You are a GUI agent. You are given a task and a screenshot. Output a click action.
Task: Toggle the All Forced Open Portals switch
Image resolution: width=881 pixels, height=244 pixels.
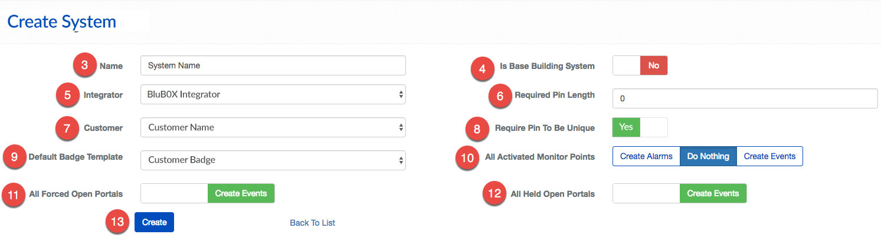pyautogui.click(x=207, y=193)
